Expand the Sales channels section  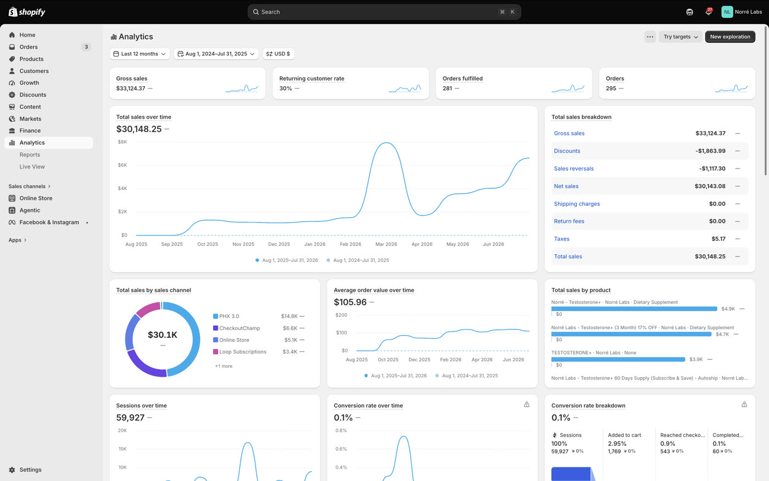30,187
